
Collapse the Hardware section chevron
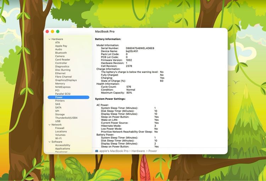tap(49, 39)
